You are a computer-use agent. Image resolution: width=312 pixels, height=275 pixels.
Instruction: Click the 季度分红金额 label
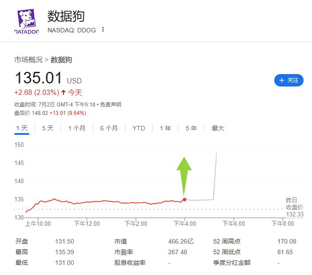pyautogui.click(x=232, y=263)
